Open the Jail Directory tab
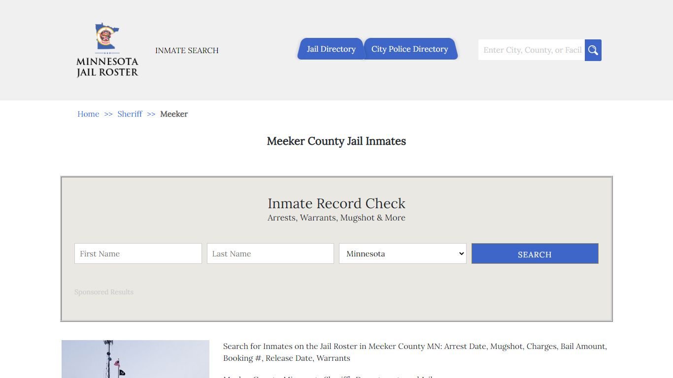The height and width of the screenshot is (378, 673). click(x=331, y=49)
